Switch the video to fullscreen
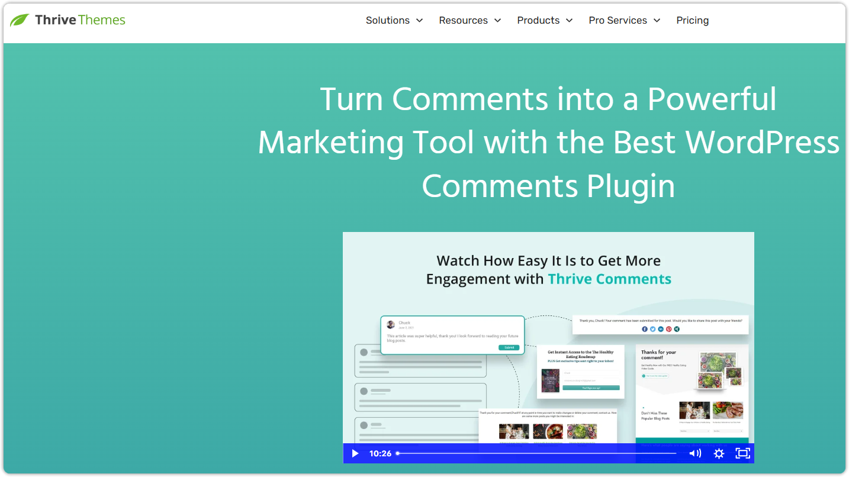Image resolution: width=849 pixels, height=477 pixels. click(x=742, y=453)
